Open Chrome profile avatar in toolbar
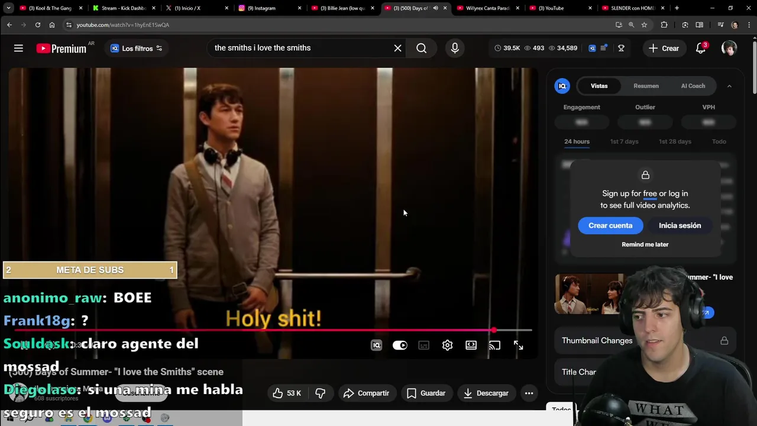The width and height of the screenshot is (757, 426). point(735,25)
